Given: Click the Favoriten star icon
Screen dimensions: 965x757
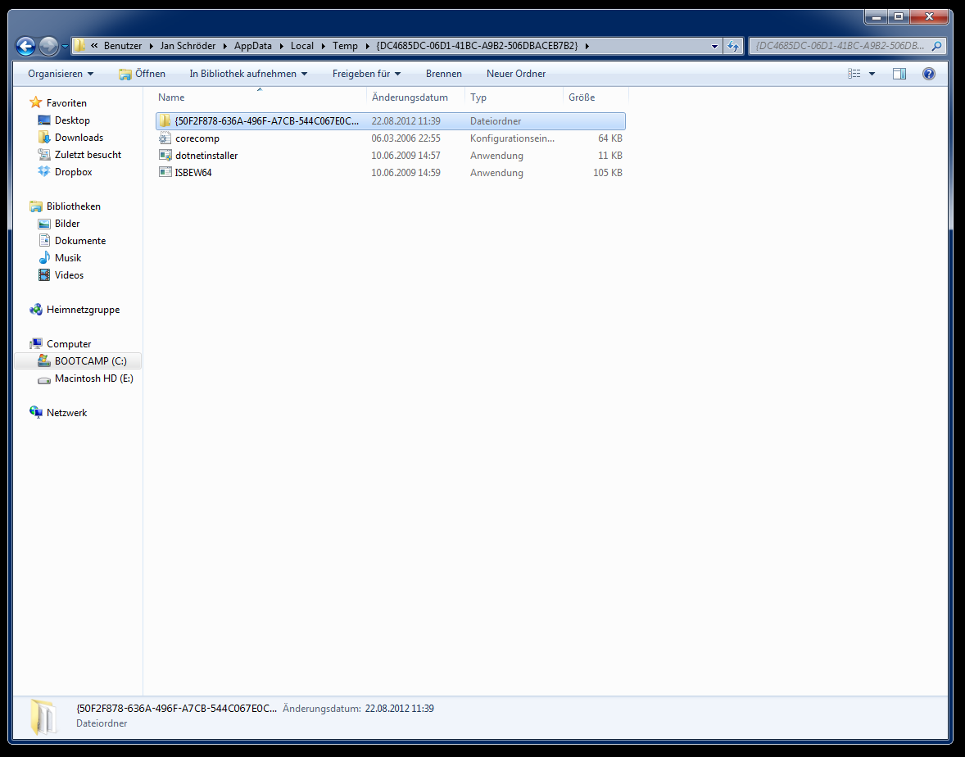Looking at the screenshot, I should (36, 102).
